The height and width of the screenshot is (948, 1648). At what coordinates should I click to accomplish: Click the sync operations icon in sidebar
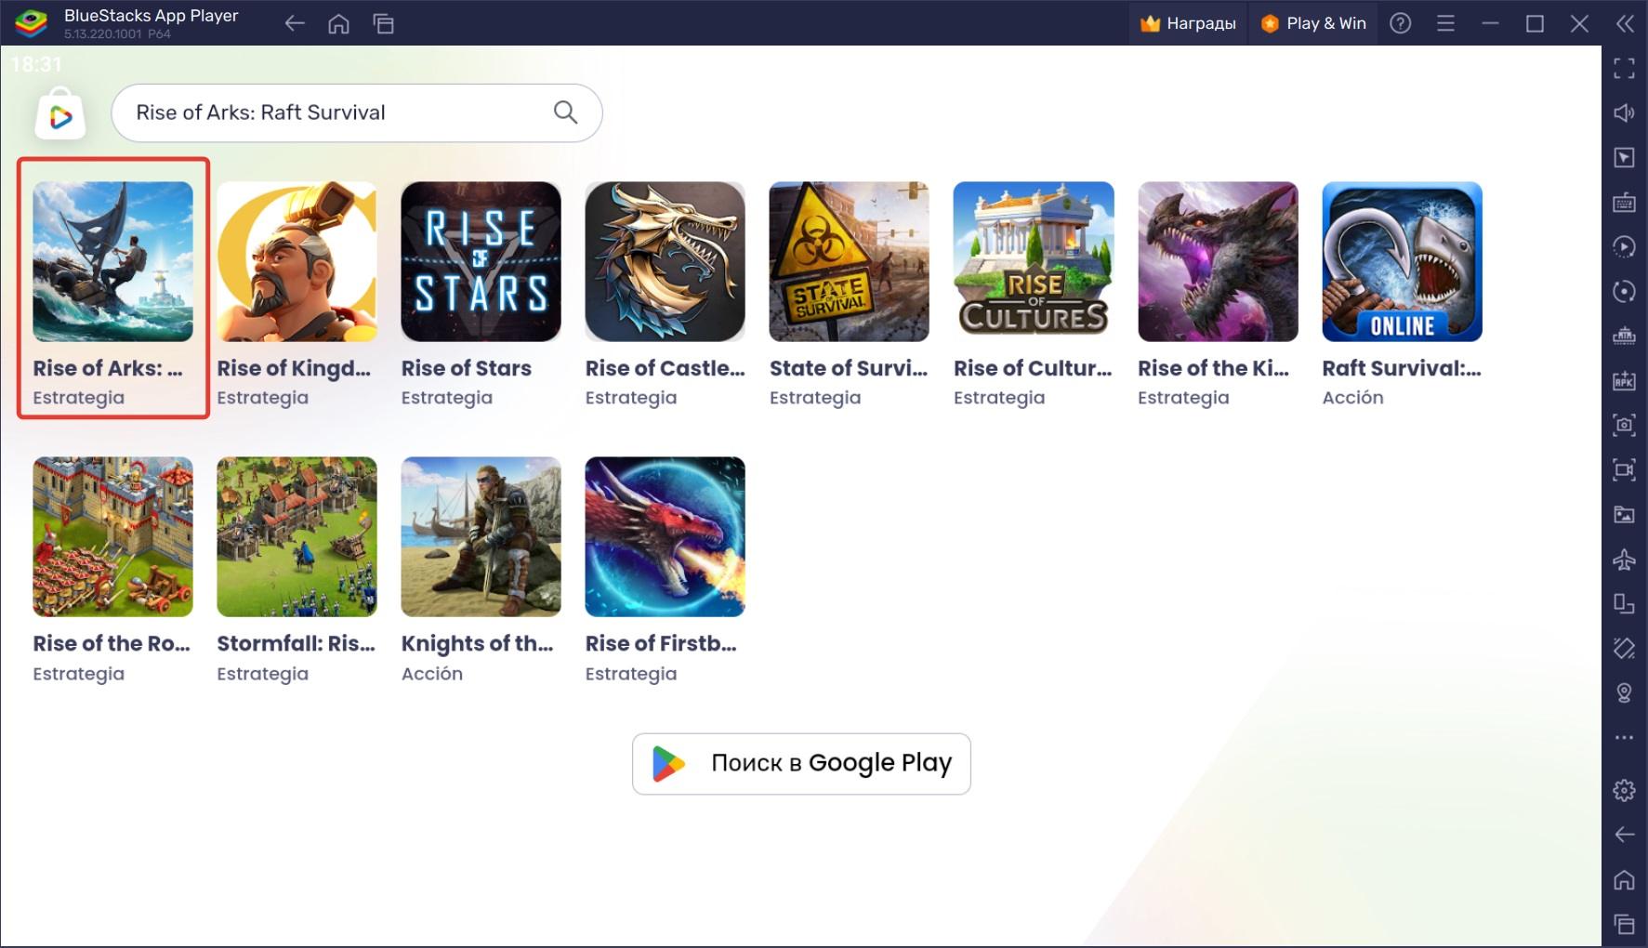coord(1624,246)
